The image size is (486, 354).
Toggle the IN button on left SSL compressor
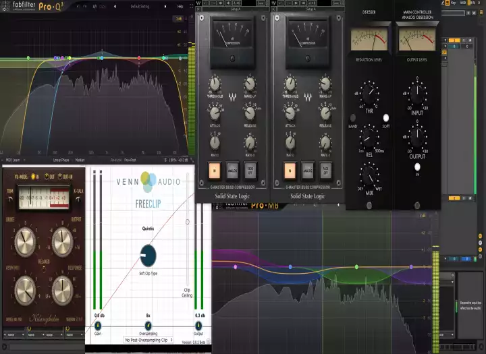point(215,171)
